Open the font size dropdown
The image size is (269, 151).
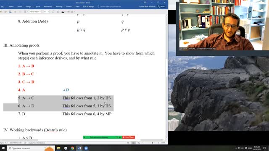pyautogui.click(x=46, y=12)
